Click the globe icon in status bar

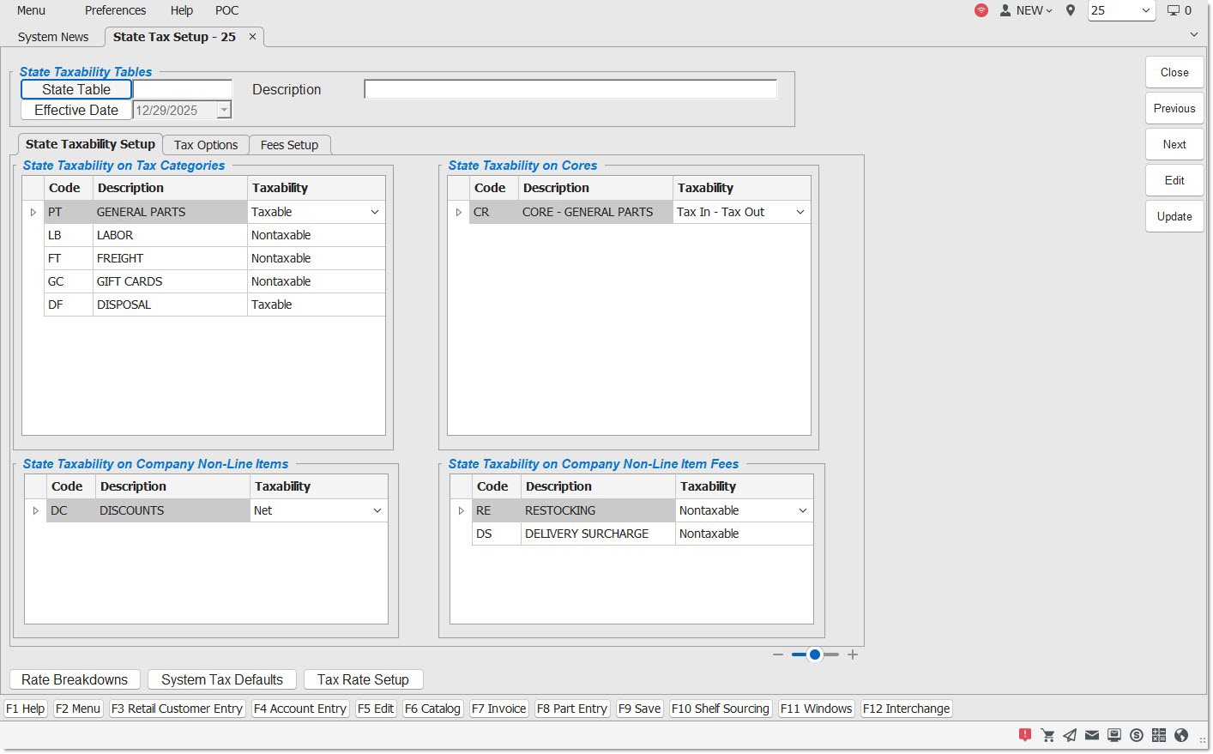click(1181, 735)
